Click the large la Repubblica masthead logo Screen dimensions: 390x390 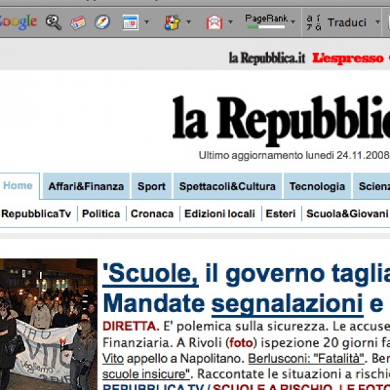click(281, 121)
